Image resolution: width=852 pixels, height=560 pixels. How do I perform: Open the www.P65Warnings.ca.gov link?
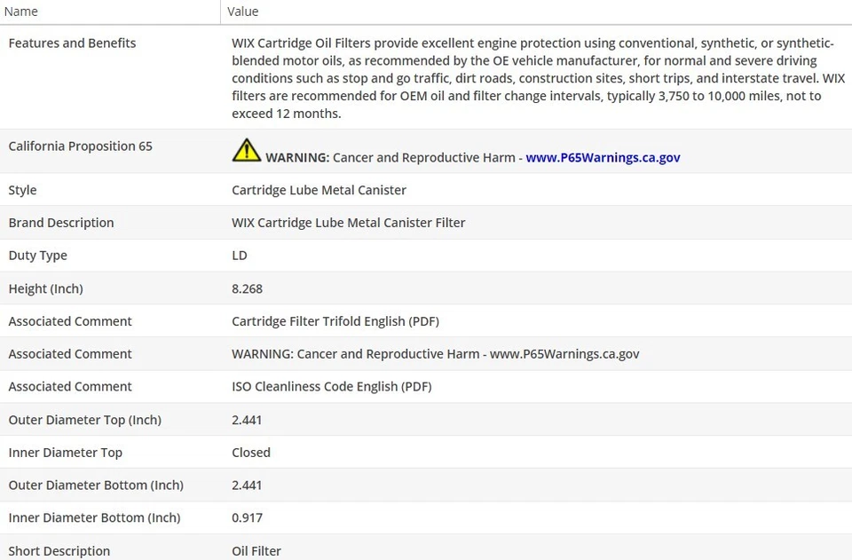pos(603,157)
